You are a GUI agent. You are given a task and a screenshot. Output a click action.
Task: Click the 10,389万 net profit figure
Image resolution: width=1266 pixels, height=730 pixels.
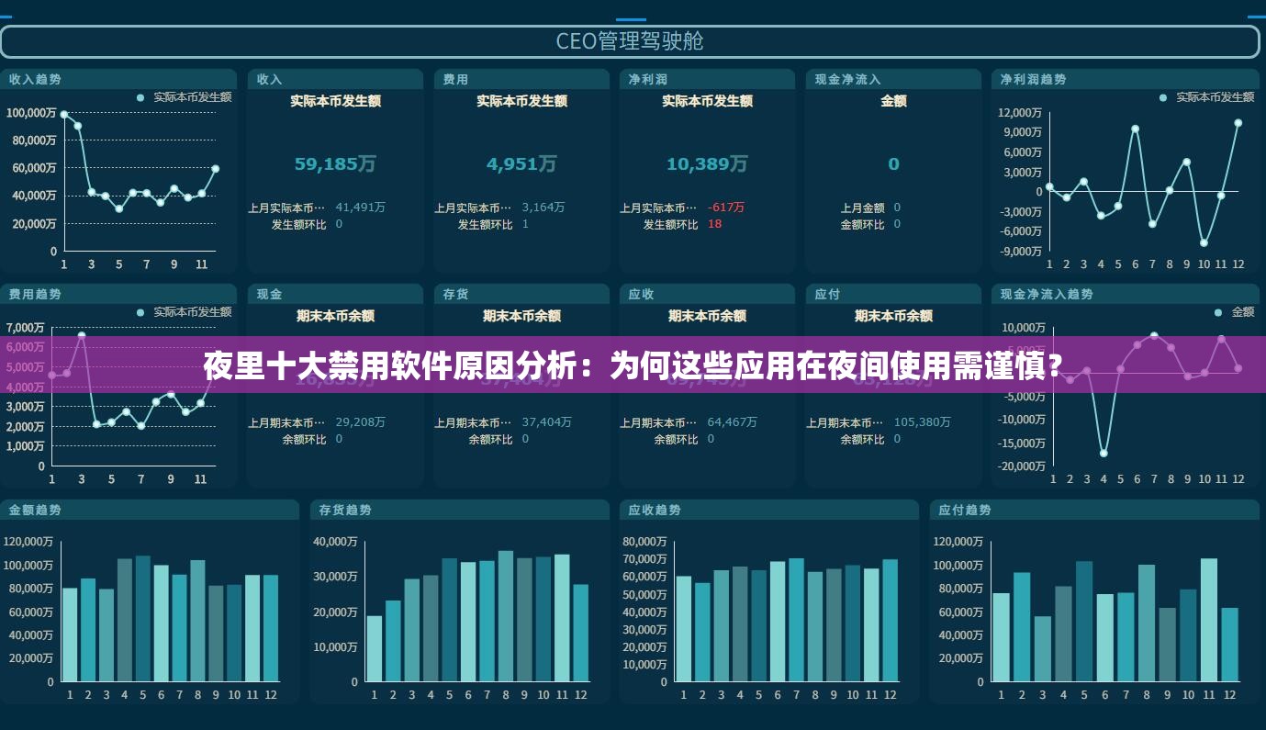click(x=707, y=163)
